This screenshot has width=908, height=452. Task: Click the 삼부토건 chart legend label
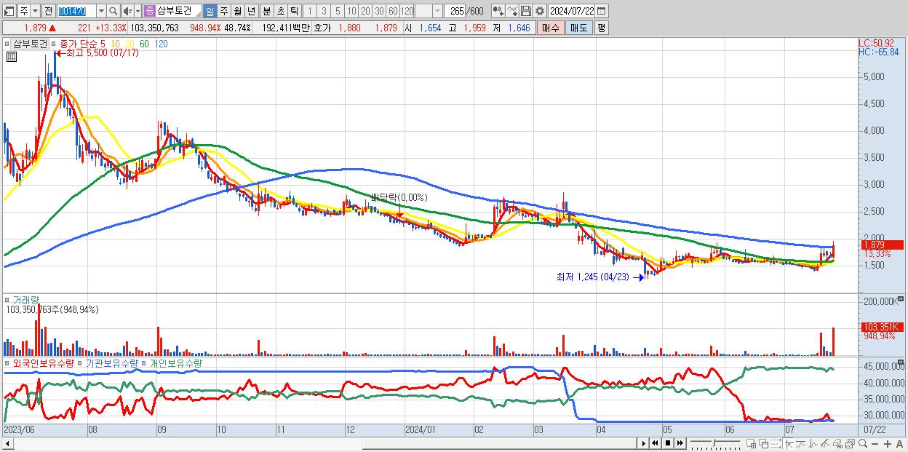click(x=31, y=44)
